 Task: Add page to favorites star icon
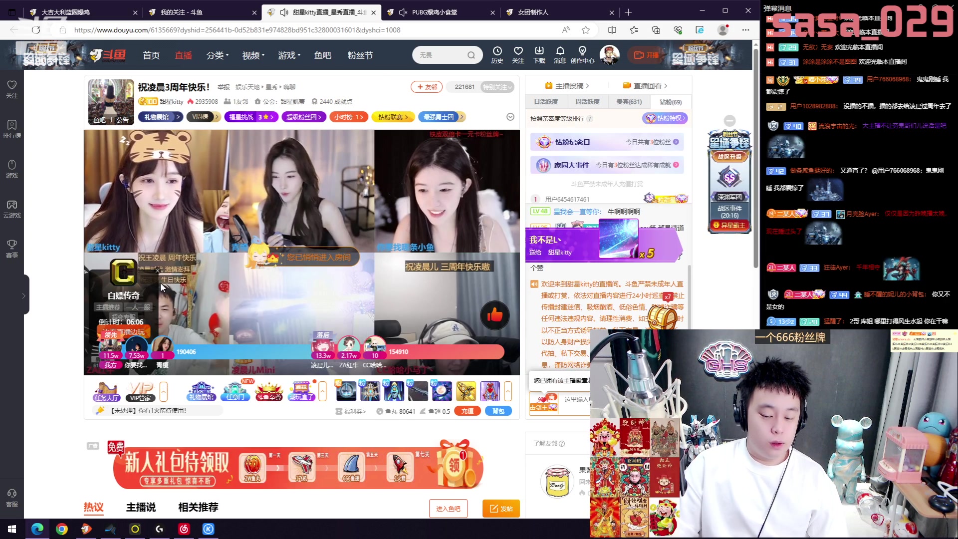pyautogui.click(x=586, y=30)
